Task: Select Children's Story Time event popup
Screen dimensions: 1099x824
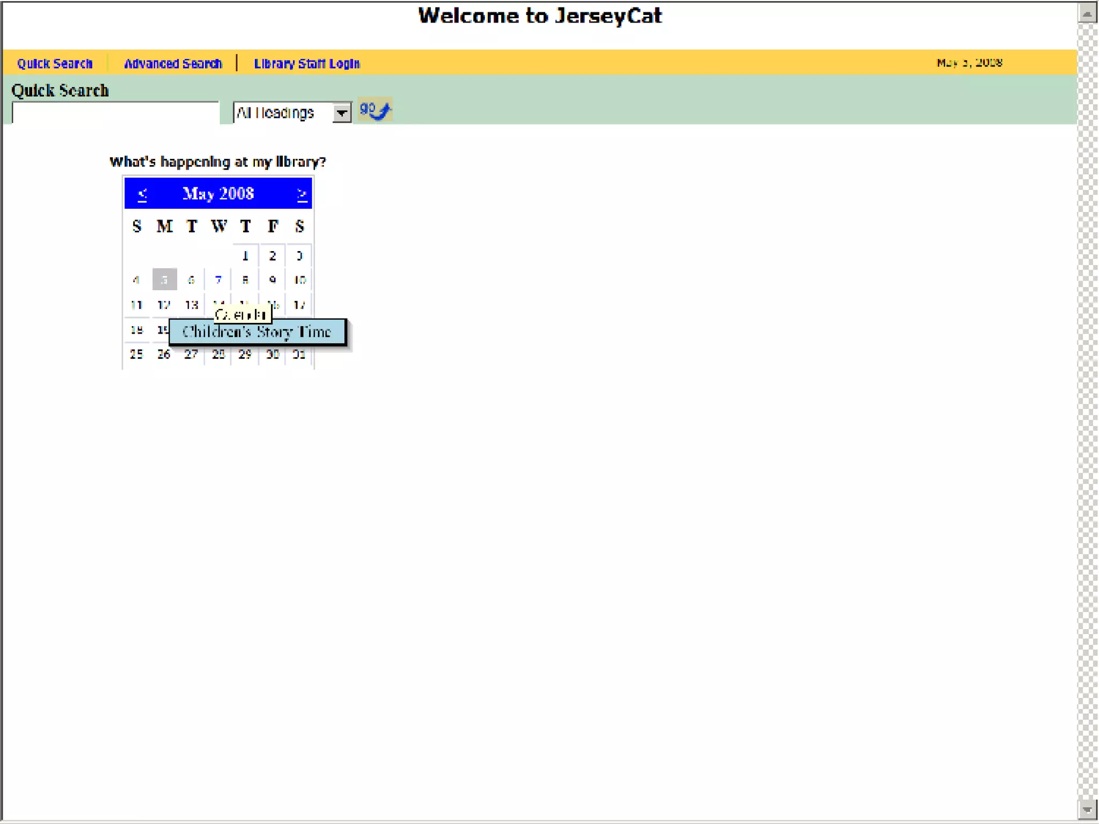Action: 257,332
